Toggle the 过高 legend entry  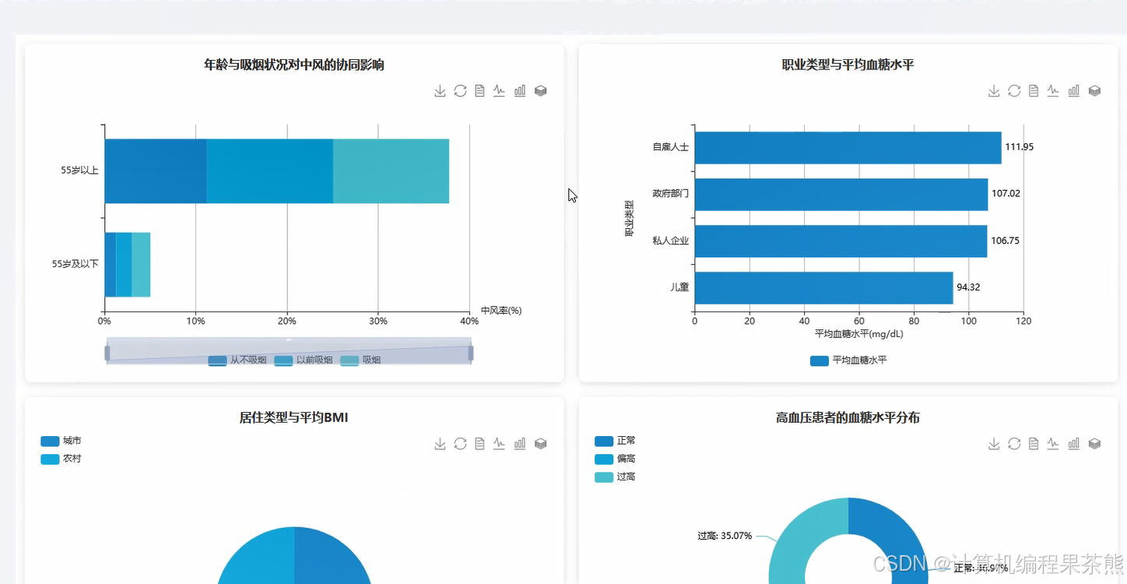click(x=615, y=477)
